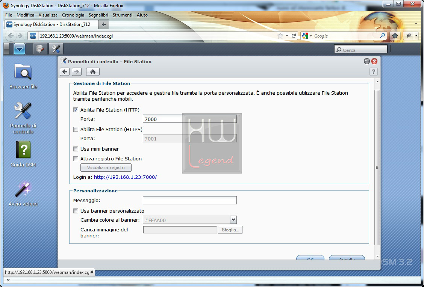Enable Attiva registro File Station
This screenshot has height=287, width=424.
(76, 159)
